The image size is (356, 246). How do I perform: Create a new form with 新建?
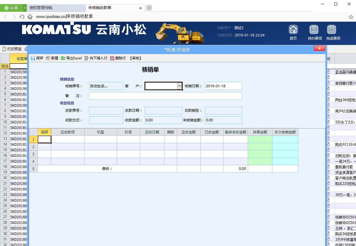click(52, 58)
